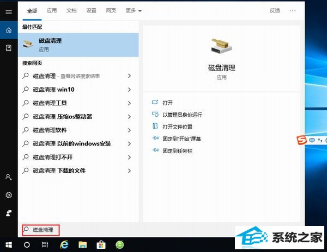Open Microsoft Store from taskbar
The height and width of the screenshot is (252, 327).
[x=101, y=245]
